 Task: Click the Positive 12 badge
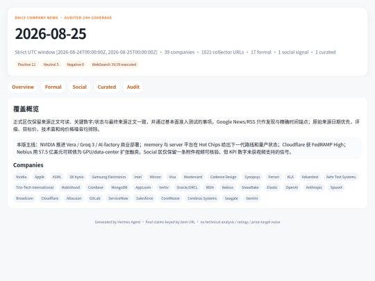pos(26,65)
